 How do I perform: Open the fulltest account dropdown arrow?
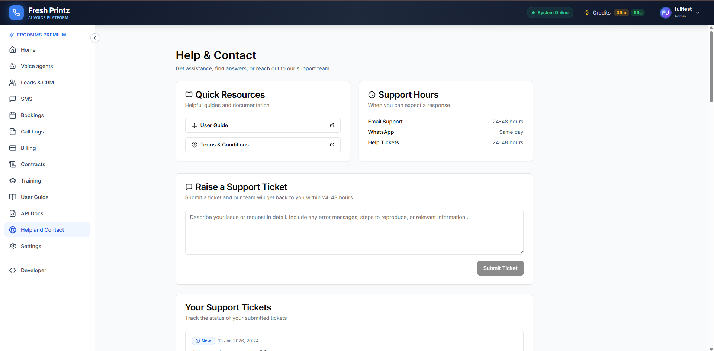click(x=698, y=13)
